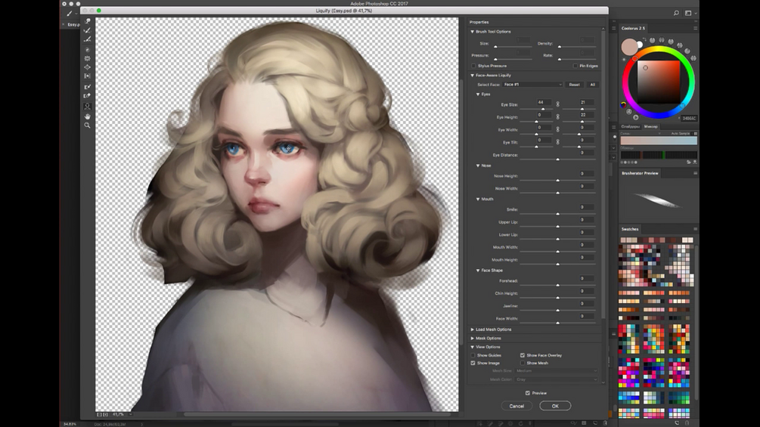Viewport: 760px width, 427px height.
Task: Click the brush tool preset icon
Action: point(70,13)
